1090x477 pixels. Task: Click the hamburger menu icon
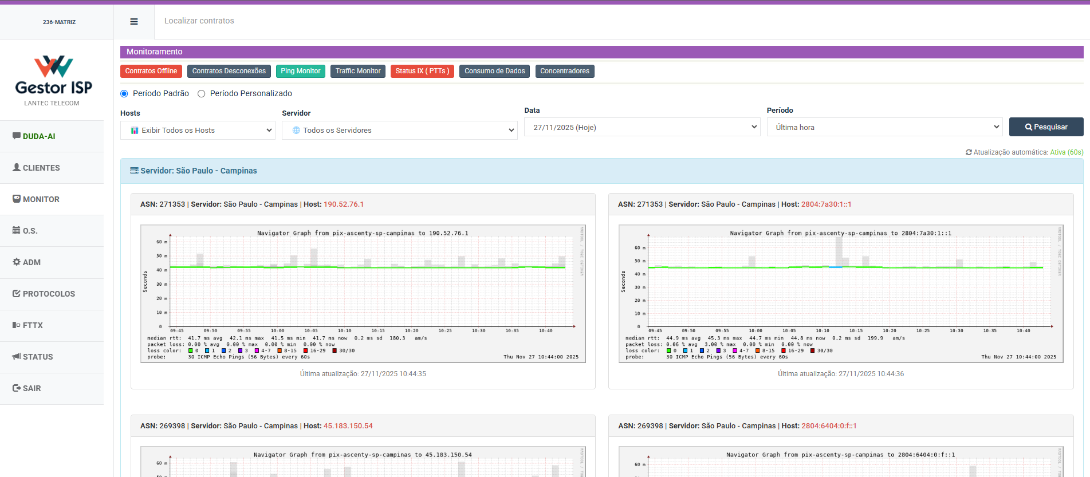pyautogui.click(x=134, y=22)
